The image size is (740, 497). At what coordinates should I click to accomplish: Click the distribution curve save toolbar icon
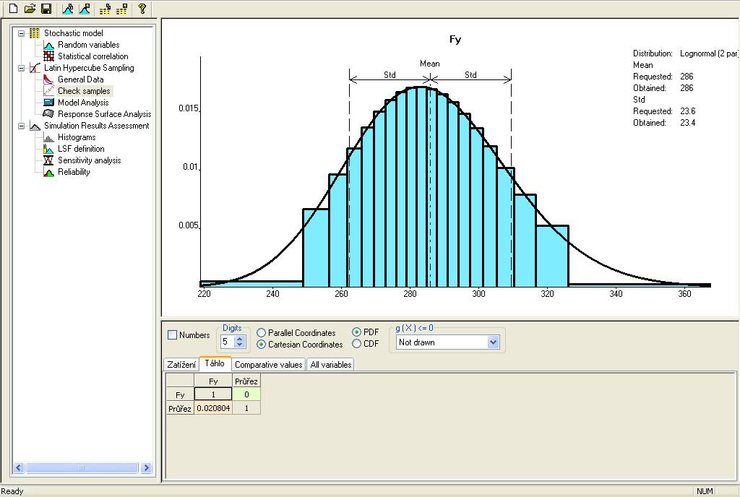click(85, 9)
